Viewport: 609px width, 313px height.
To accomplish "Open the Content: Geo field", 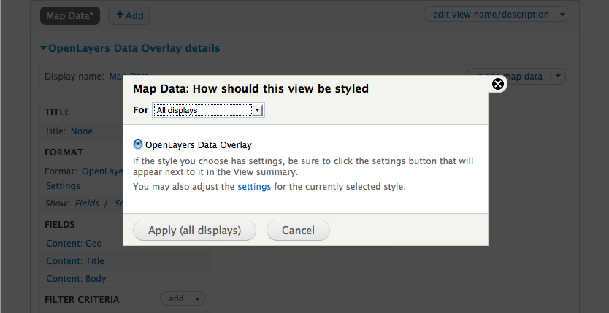I will point(74,244).
